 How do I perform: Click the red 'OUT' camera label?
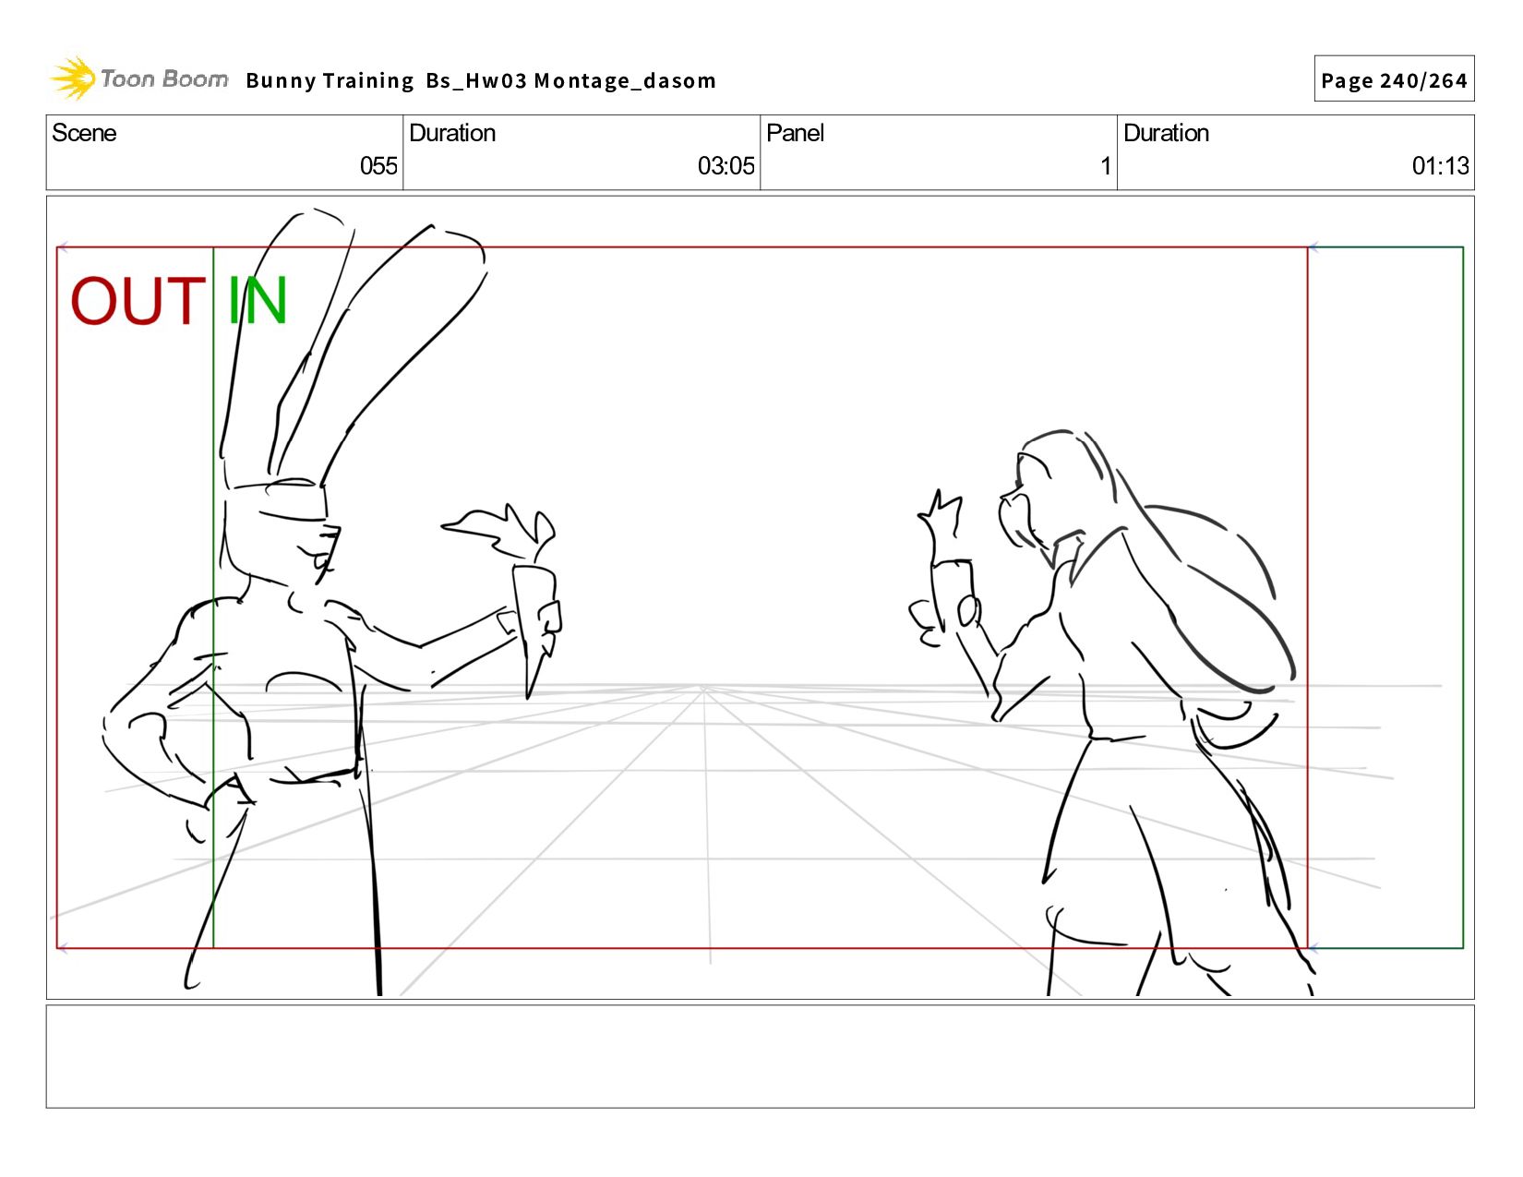(138, 302)
